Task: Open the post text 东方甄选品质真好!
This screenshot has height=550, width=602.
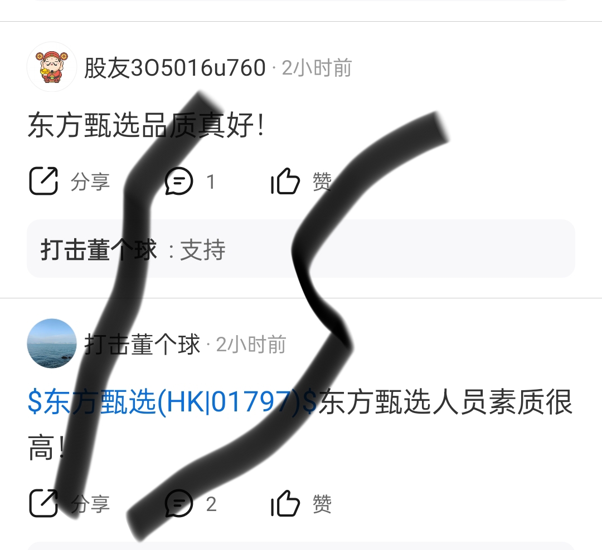Action: [x=146, y=125]
